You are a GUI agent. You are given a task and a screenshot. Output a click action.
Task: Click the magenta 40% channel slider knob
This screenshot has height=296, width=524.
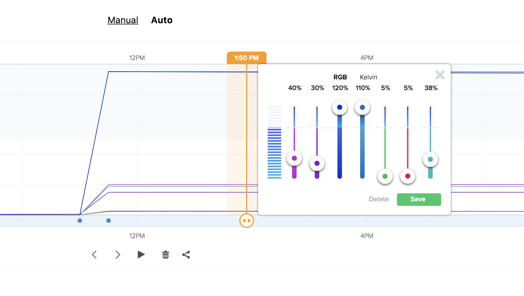pyautogui.click(x=294, y=158)
